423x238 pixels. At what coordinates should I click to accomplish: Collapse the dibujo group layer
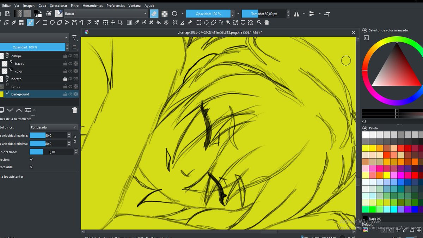pyautogui.click(x=7, y=57)
